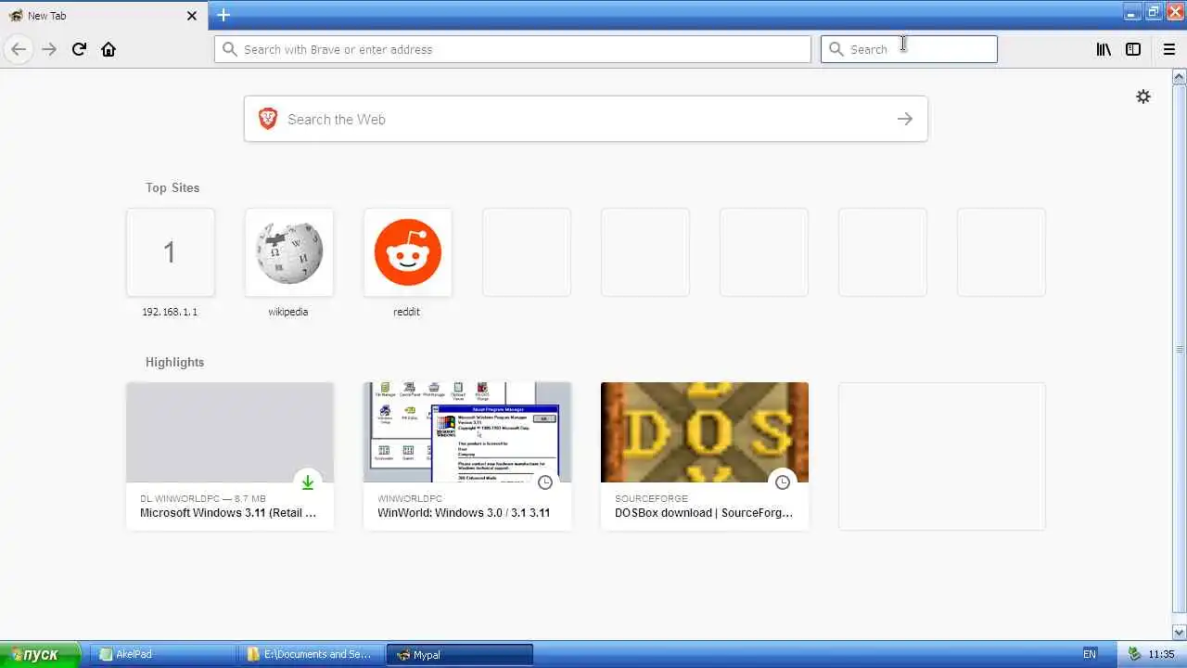Image resolution: width=1187 pixels, height=668 pixels.
Task: Select the New Tab tab
Action: point(102,16)
